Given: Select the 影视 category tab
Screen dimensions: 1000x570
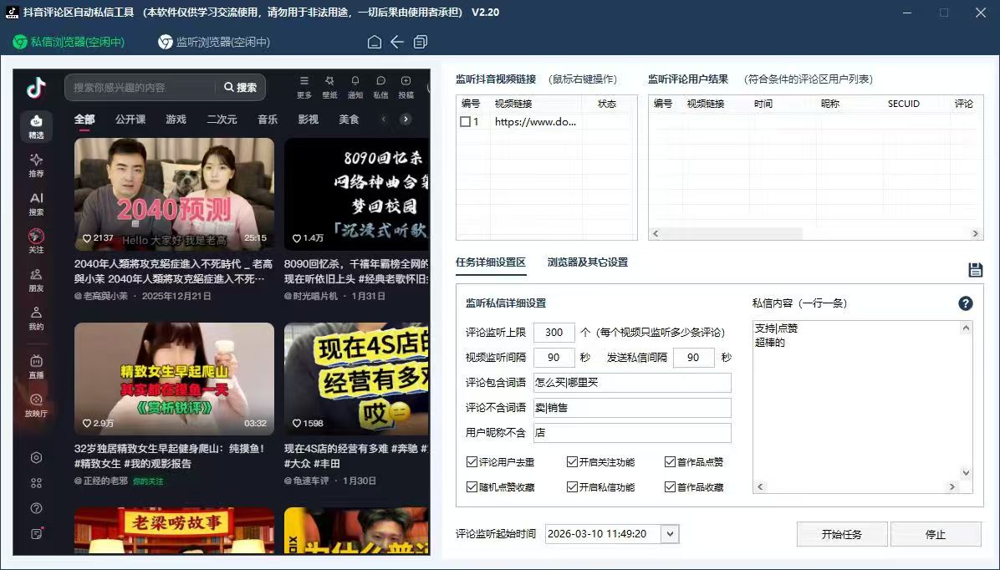Looking at the screenshot, I should [x=308, y=120].
